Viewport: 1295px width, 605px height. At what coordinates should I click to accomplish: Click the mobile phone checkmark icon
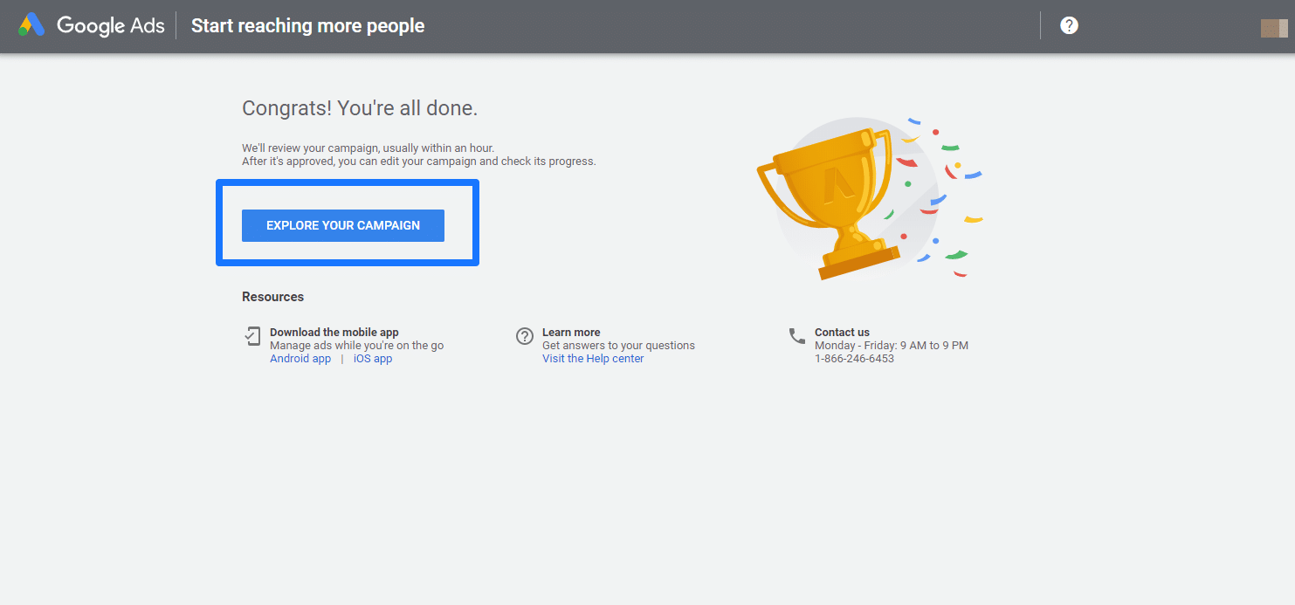[x=252, y=336]
